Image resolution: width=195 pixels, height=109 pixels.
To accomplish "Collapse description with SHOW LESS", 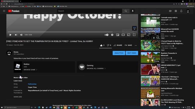I will click(x=18, y=97).
